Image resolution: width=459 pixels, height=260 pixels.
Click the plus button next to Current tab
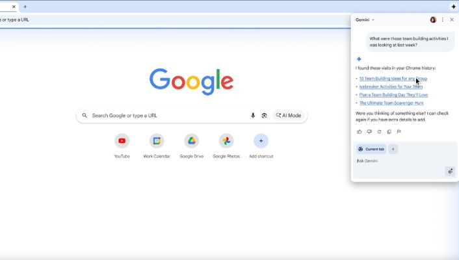pyautogui.click(x=393, y=149)
